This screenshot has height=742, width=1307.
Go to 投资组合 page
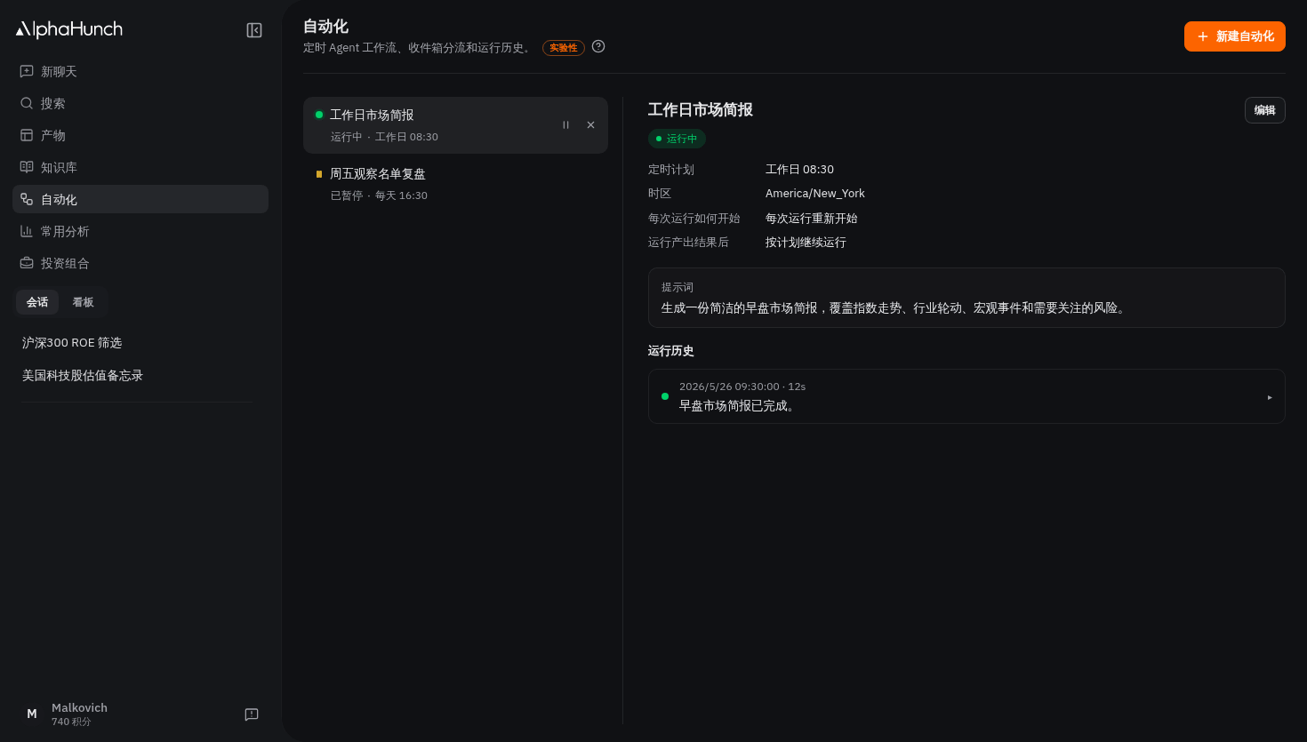coord(140,263)
